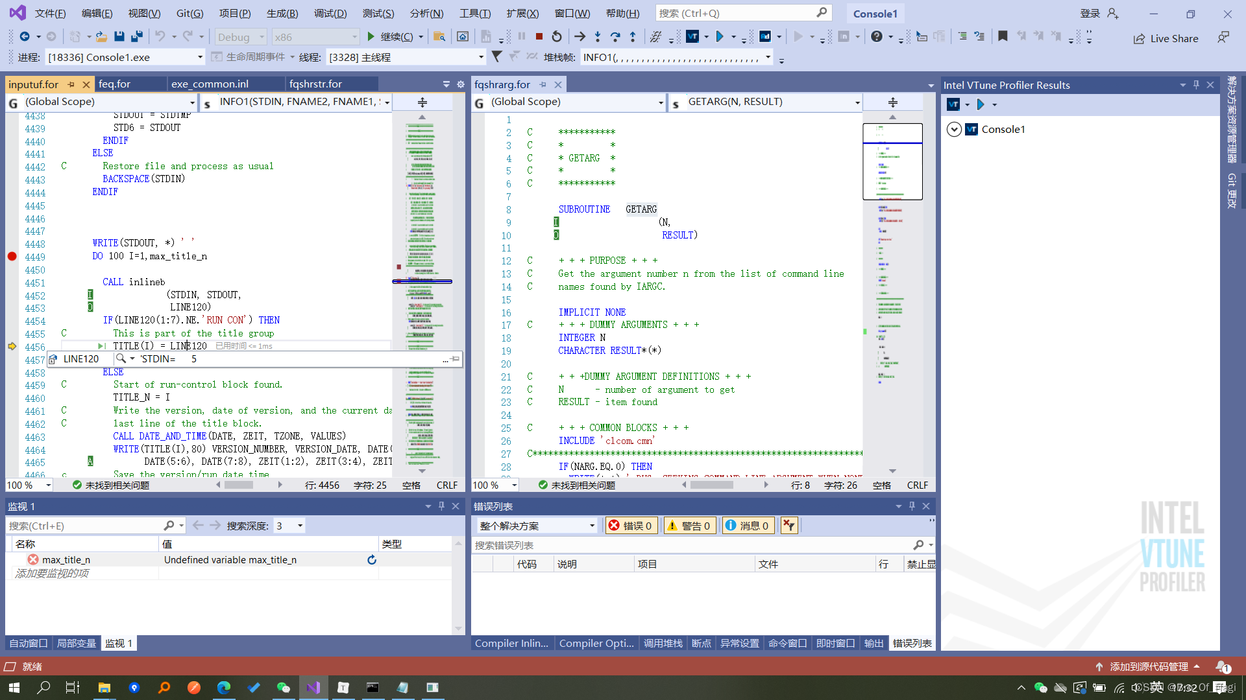Toggle the 错误 0 filter in error list

click(x=630, y=525)
